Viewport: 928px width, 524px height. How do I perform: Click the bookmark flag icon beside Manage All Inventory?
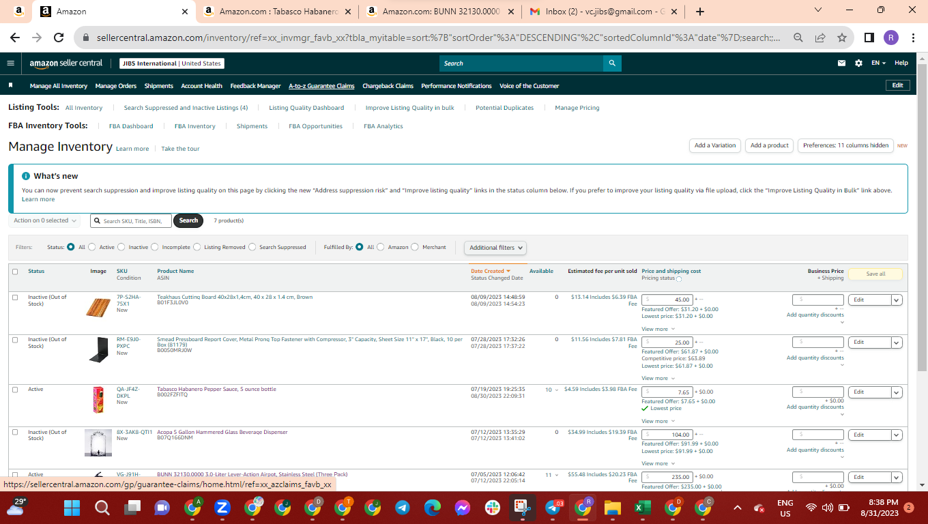coord(11,86)
